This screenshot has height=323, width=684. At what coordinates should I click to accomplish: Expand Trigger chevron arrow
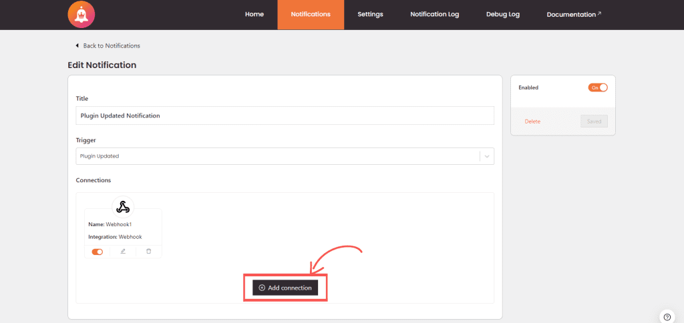coord(487,156)
